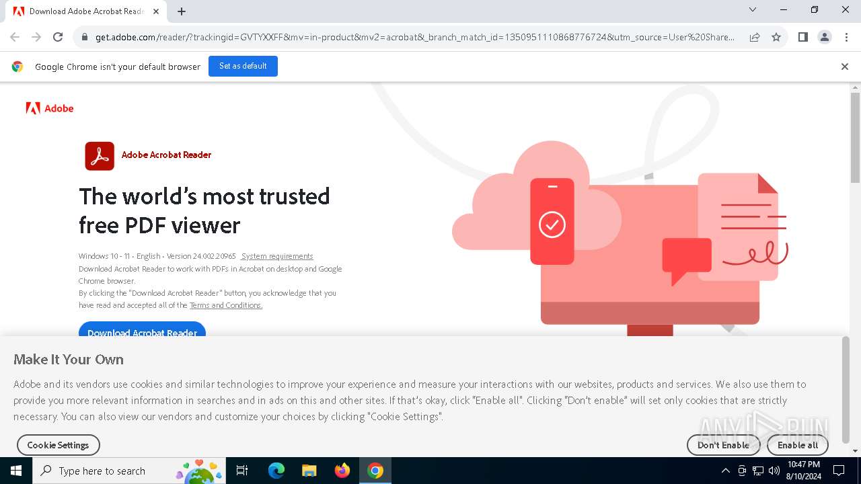Open the notification center icon
861x484 pixels.
(x=839, y=471)
